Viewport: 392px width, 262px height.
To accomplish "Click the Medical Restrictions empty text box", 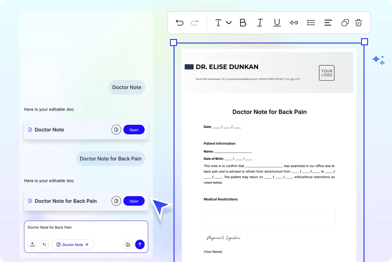I will pyautogui.click(x=269, y=218).
